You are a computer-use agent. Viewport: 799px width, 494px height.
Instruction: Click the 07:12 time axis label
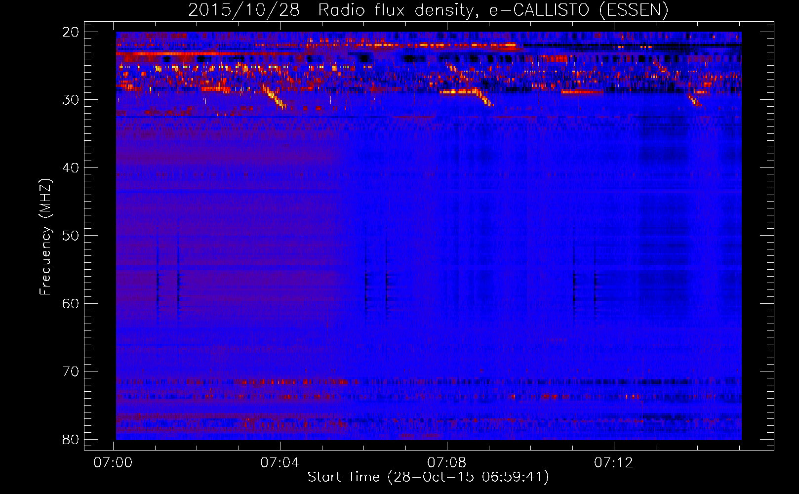[613, 463]
